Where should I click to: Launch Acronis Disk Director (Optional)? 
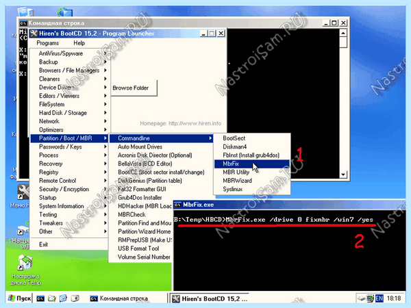click(x=161, y=155)
